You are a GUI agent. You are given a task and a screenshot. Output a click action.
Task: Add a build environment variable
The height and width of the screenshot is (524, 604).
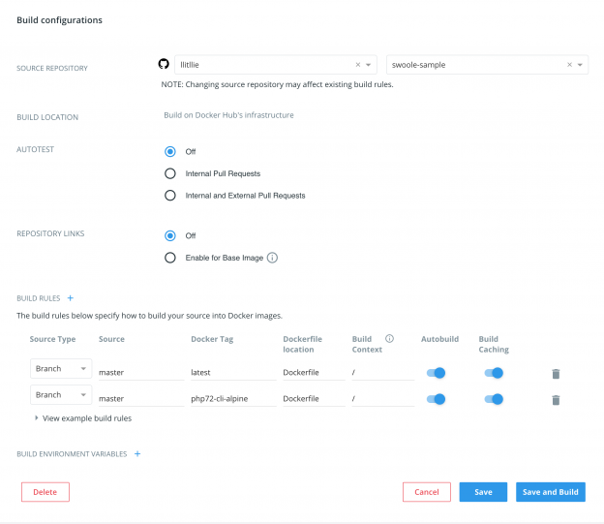pos(136,453)
